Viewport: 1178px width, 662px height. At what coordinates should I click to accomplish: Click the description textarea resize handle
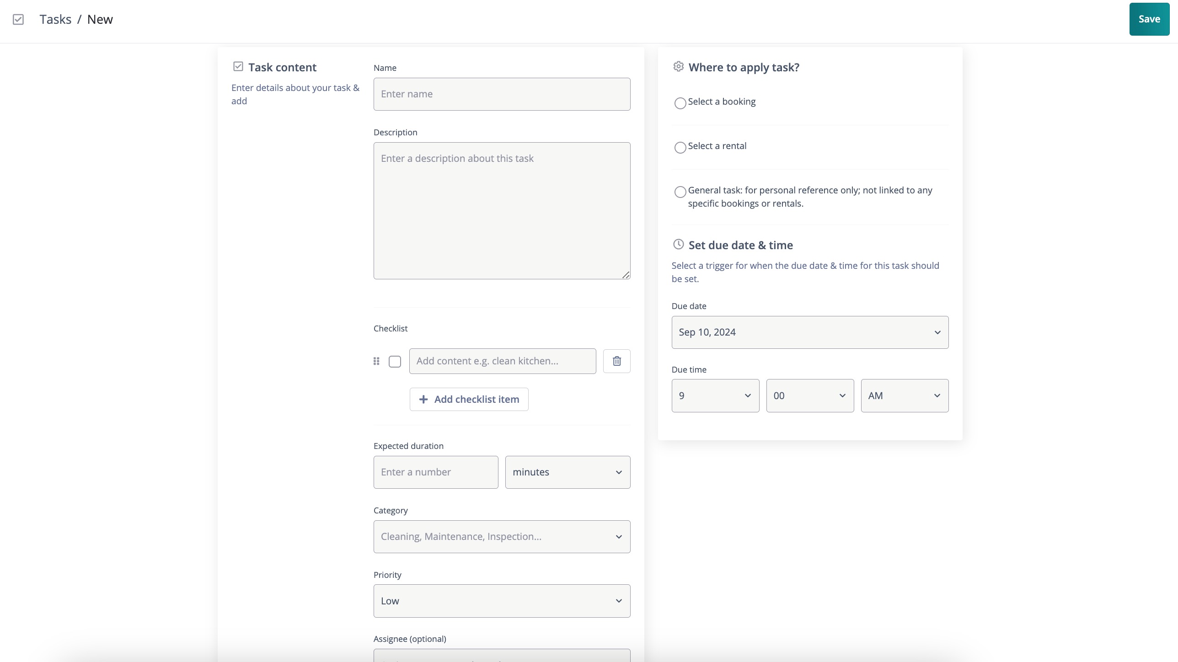pyautogui.click(x=626, y=275)
